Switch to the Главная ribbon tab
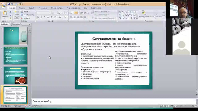This screenshot has height=111, width=198. 12,8
